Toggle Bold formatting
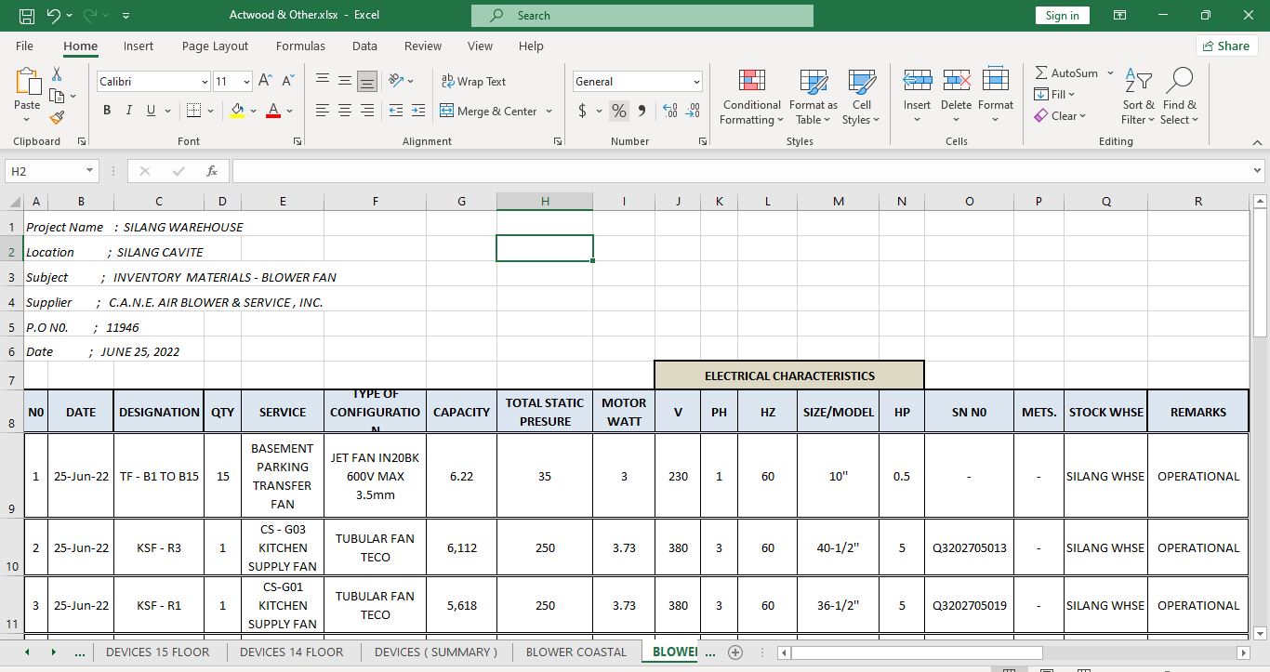The width and height of the screenshot is (1270, 672). pyautogui.click(x=106, y=111)
